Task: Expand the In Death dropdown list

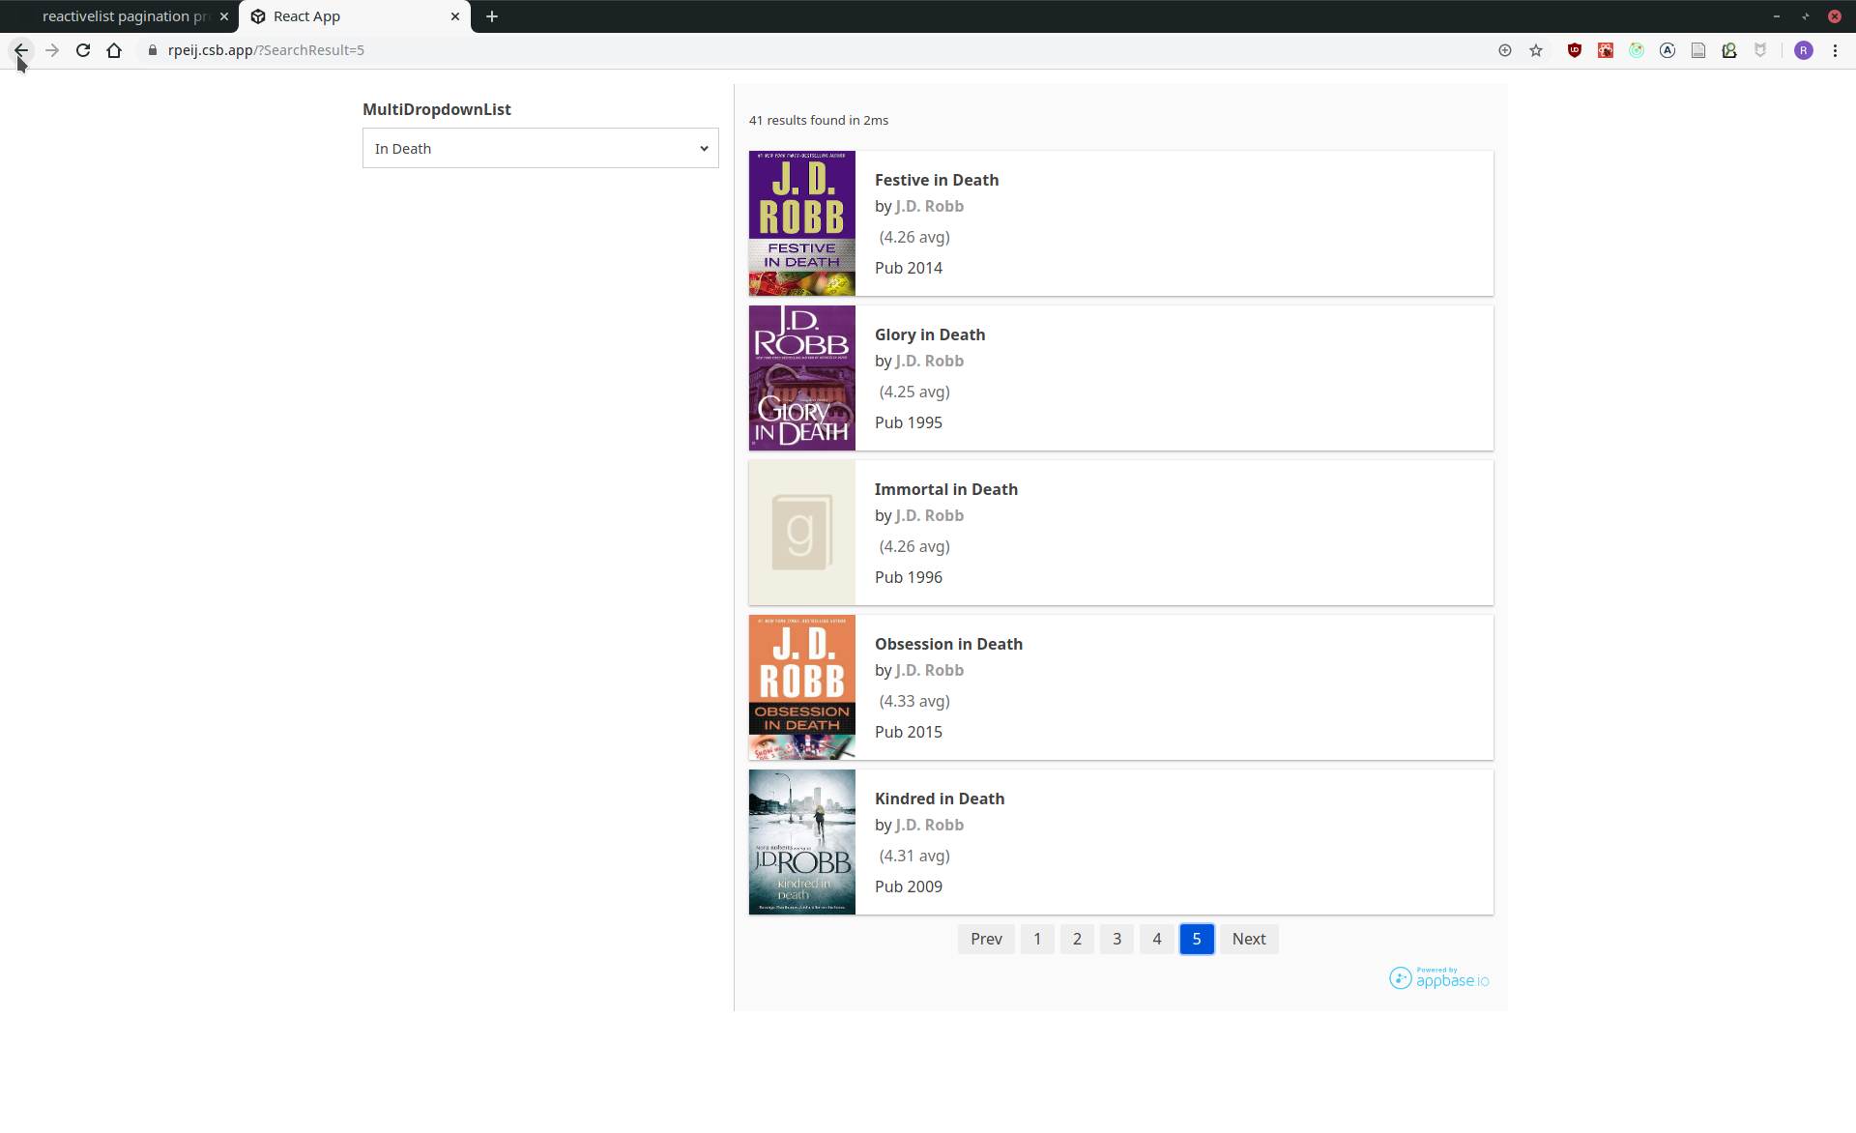Action: click(540, 148)
